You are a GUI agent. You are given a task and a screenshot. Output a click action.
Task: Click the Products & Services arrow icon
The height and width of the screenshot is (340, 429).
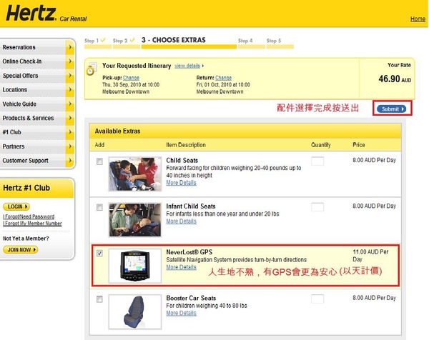70,118
